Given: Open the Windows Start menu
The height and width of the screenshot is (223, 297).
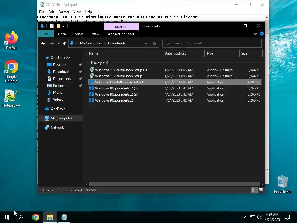Looking at the screenshot, I should pos(7,217).
